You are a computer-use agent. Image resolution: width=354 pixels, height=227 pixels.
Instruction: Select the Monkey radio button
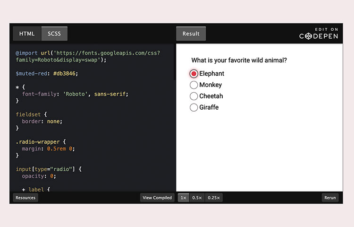[194, 85]
